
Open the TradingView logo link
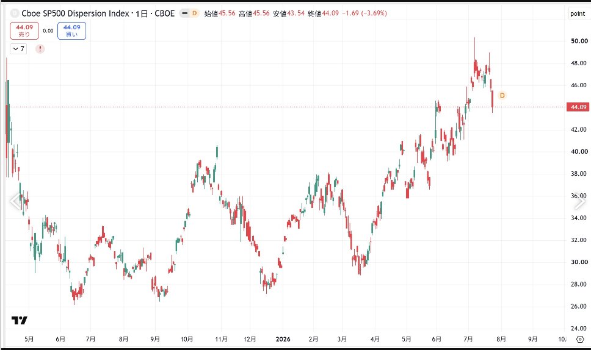tap(19, 320)
